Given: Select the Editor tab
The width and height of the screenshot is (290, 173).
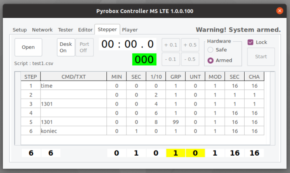Looking at the screenshot, I should 86,30.
